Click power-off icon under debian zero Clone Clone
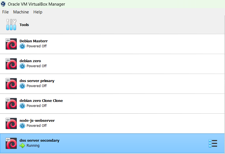225x154 pixels. click(22, 106)
